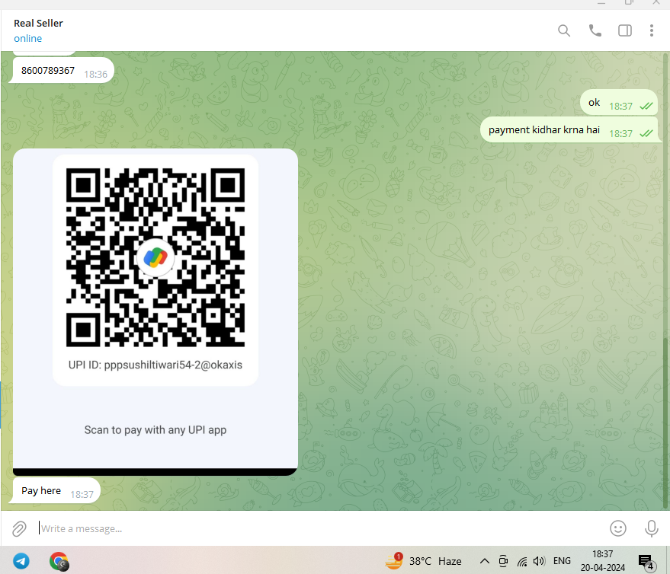Select the 8600789367 message
670x574 pixels.
(64, 70)
